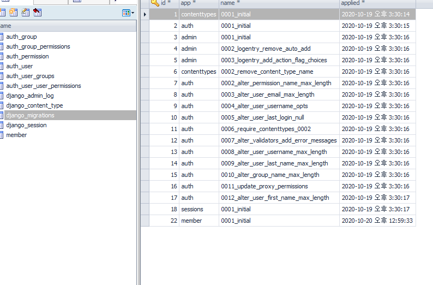Click the id cell showing 22
Screen dimensions: 433x285
point(164,221)
